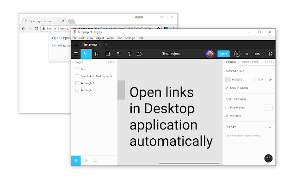
Task: Click the blue Share button
Action: tap(223, 54)
